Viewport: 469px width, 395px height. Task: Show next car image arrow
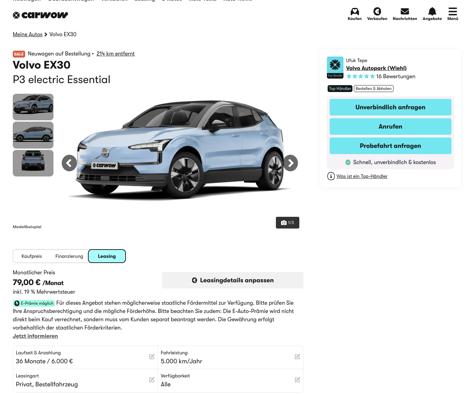tap(290, 163)
